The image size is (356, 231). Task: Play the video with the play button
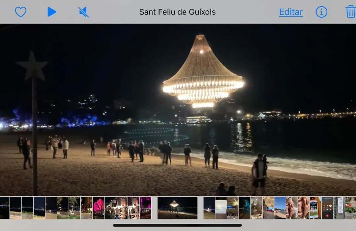tap(52, 12)
